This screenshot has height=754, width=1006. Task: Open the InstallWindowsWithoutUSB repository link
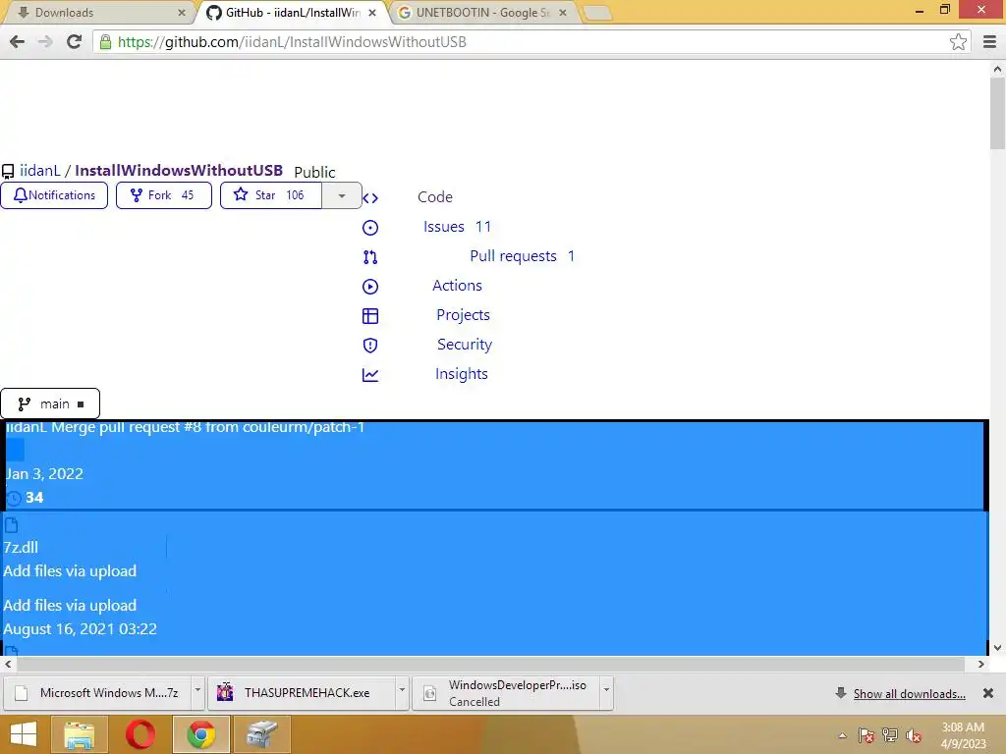(179, 171)
